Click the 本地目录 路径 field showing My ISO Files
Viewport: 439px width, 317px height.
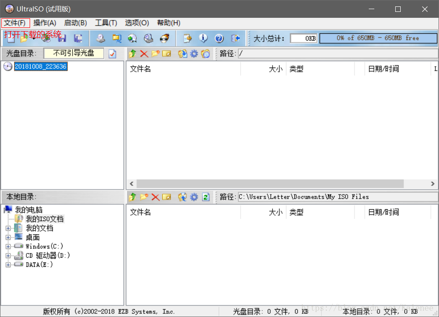pyautogui.click(x=338, y=197)
